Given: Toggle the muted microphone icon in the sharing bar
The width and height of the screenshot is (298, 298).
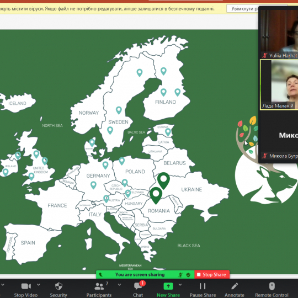Looking at the screenshot, I should [180, 275].
